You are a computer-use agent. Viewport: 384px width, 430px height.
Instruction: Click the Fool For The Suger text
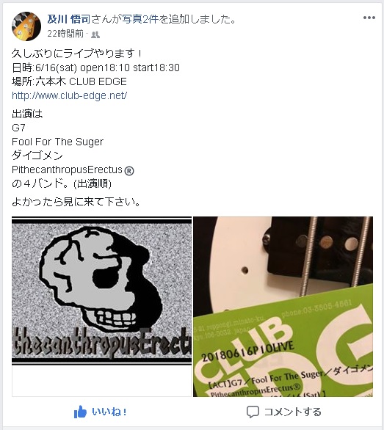point(58,142)
